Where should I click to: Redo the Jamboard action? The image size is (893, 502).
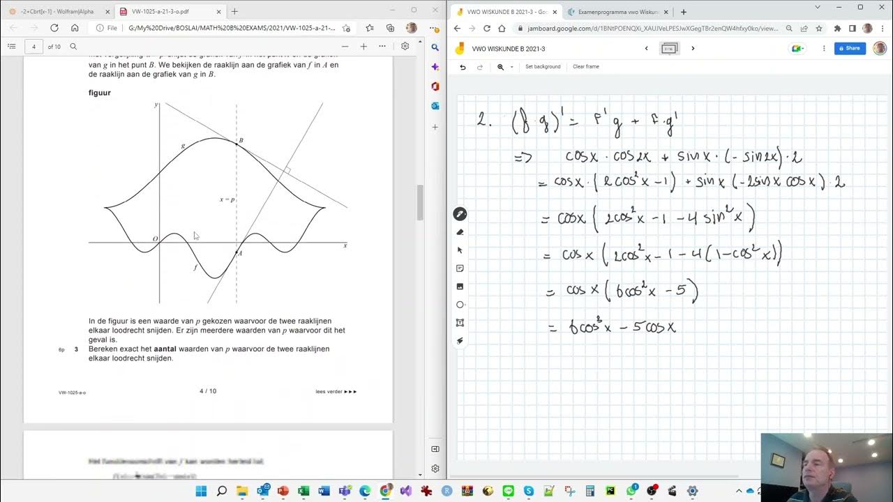coord(480,67)
